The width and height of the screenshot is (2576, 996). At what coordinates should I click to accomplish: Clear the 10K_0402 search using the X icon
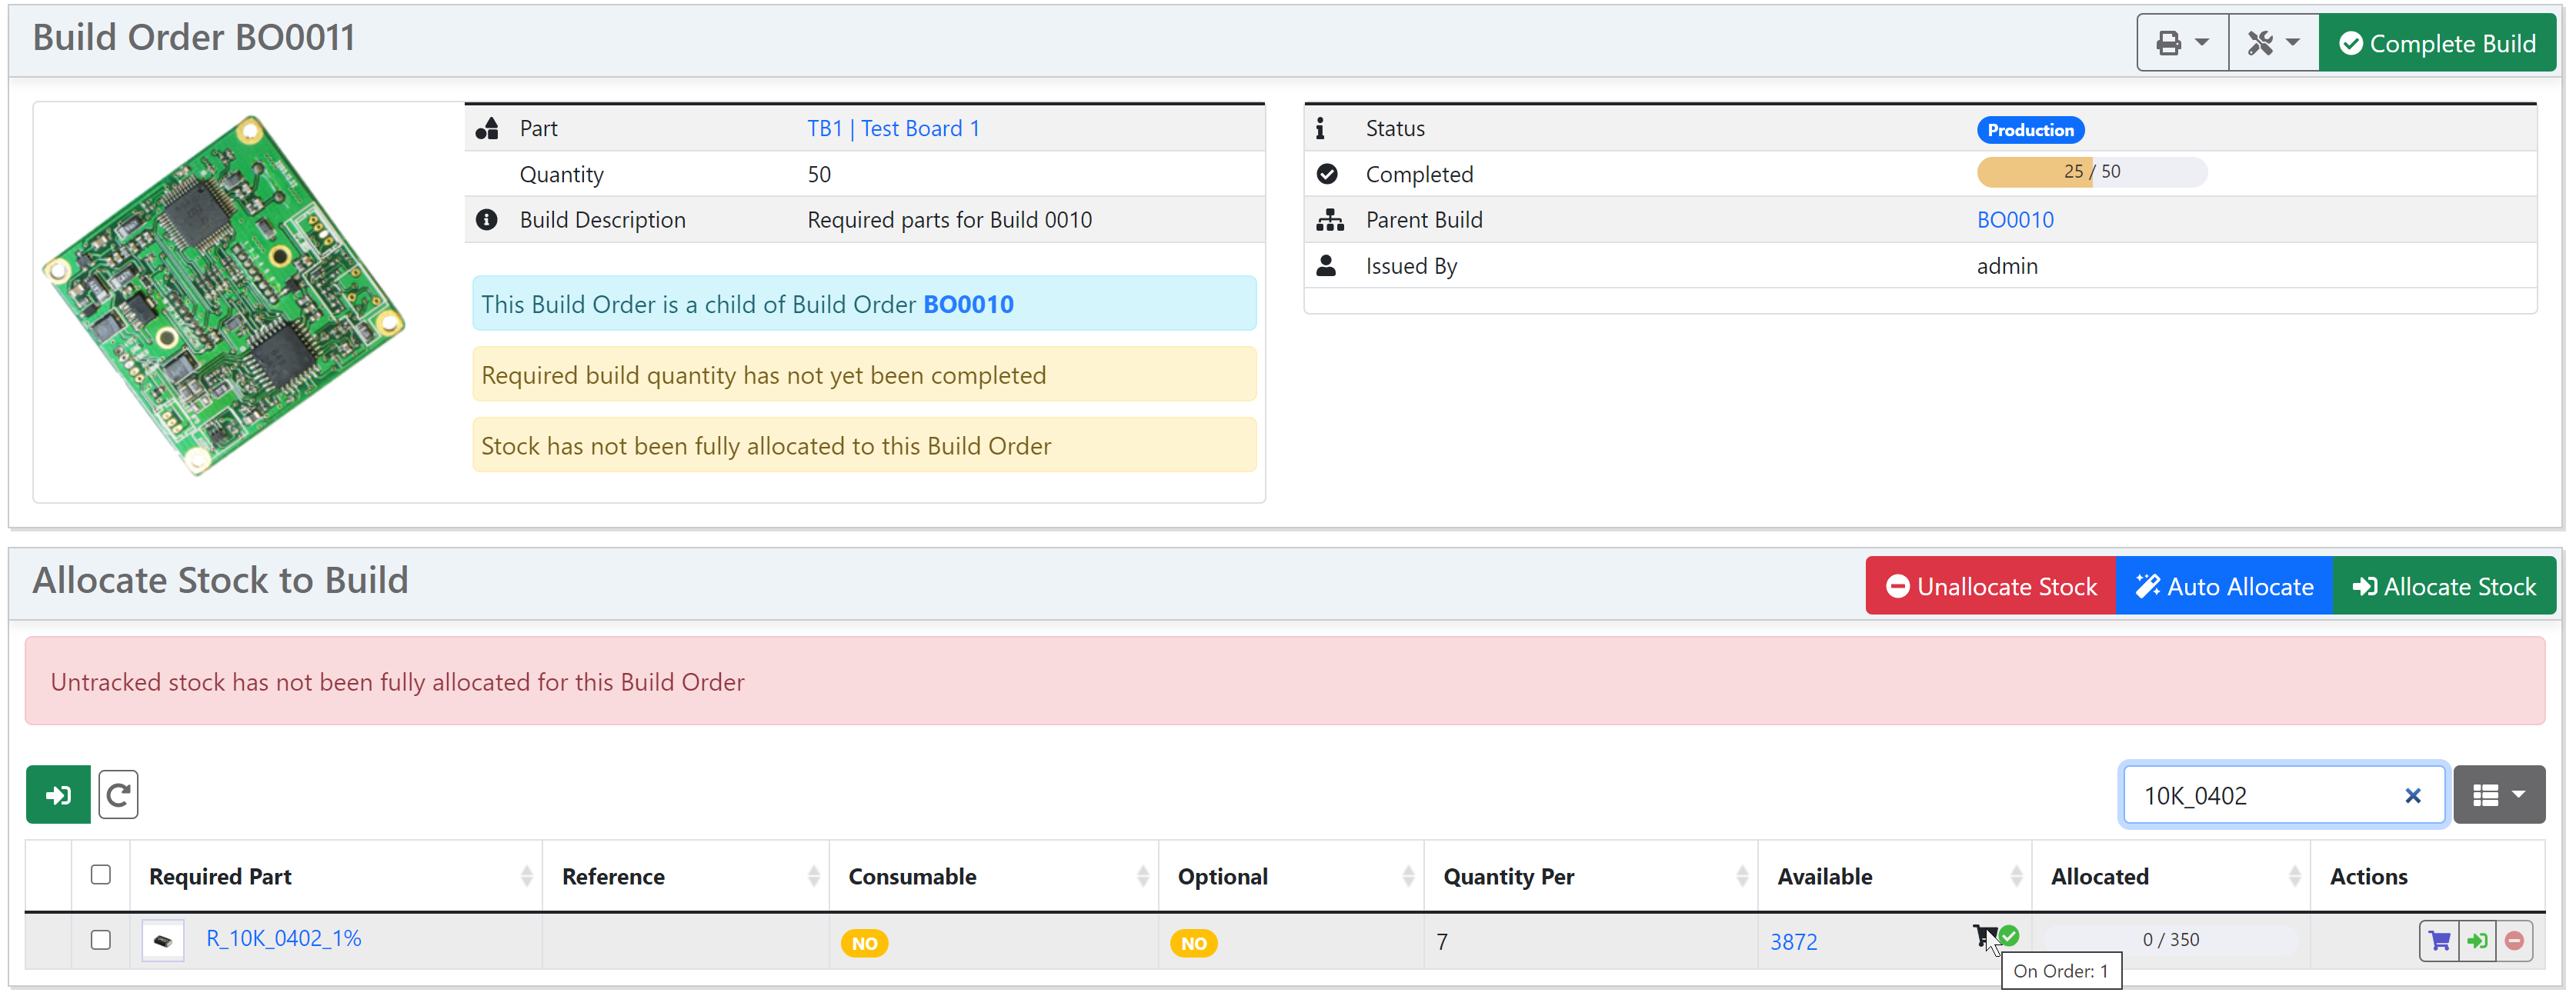click(x=2413, y=795)
